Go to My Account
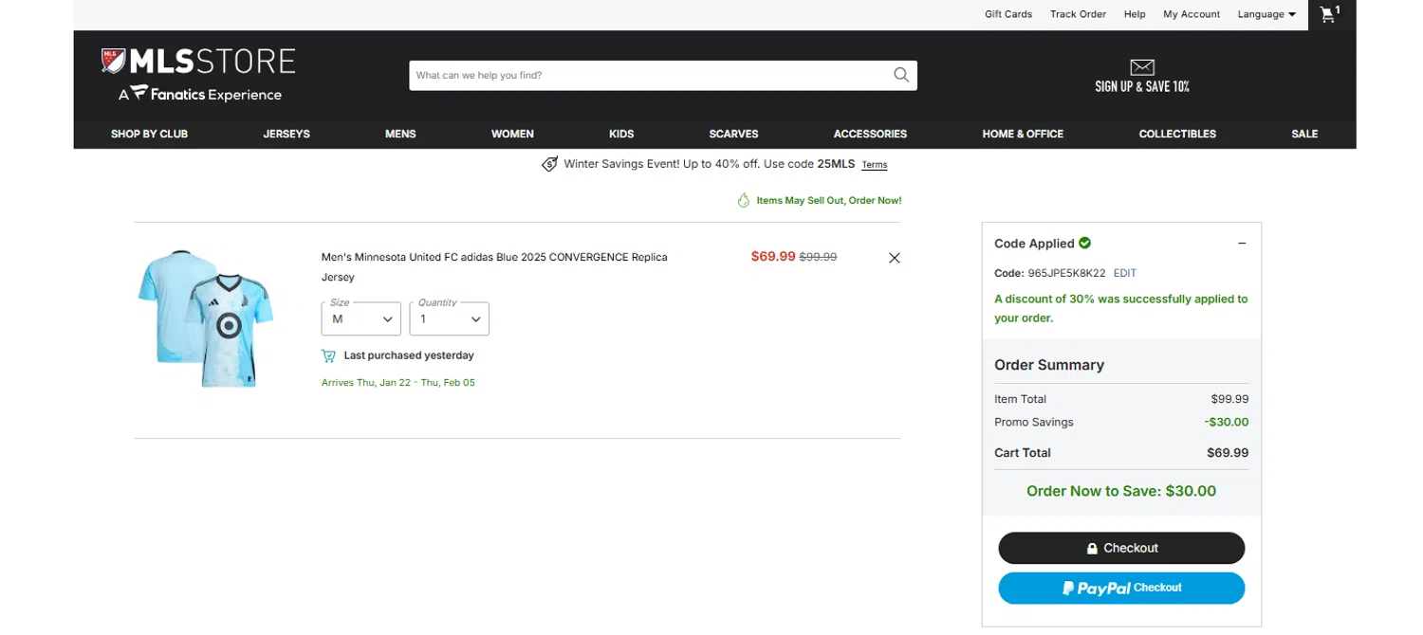This screenshot has height=635, width=1423. click(1192, 14)
